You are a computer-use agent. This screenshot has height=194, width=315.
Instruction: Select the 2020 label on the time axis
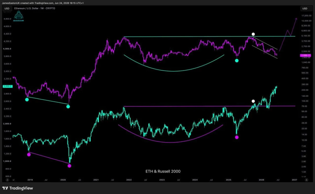click(63, 180)
